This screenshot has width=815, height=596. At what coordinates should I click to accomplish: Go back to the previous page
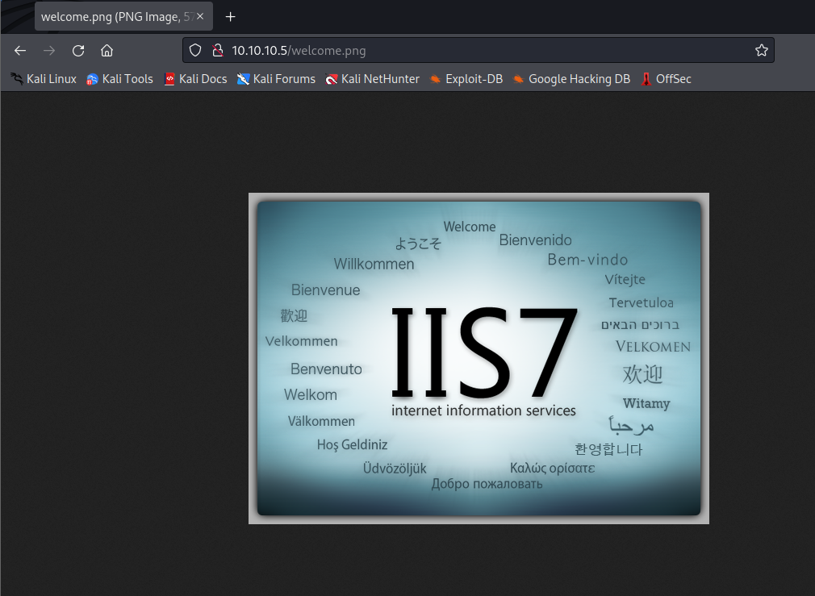(x=20, y=50)
